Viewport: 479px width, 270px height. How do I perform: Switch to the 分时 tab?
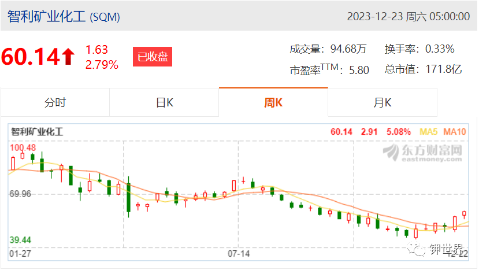(x=55, y=102)
